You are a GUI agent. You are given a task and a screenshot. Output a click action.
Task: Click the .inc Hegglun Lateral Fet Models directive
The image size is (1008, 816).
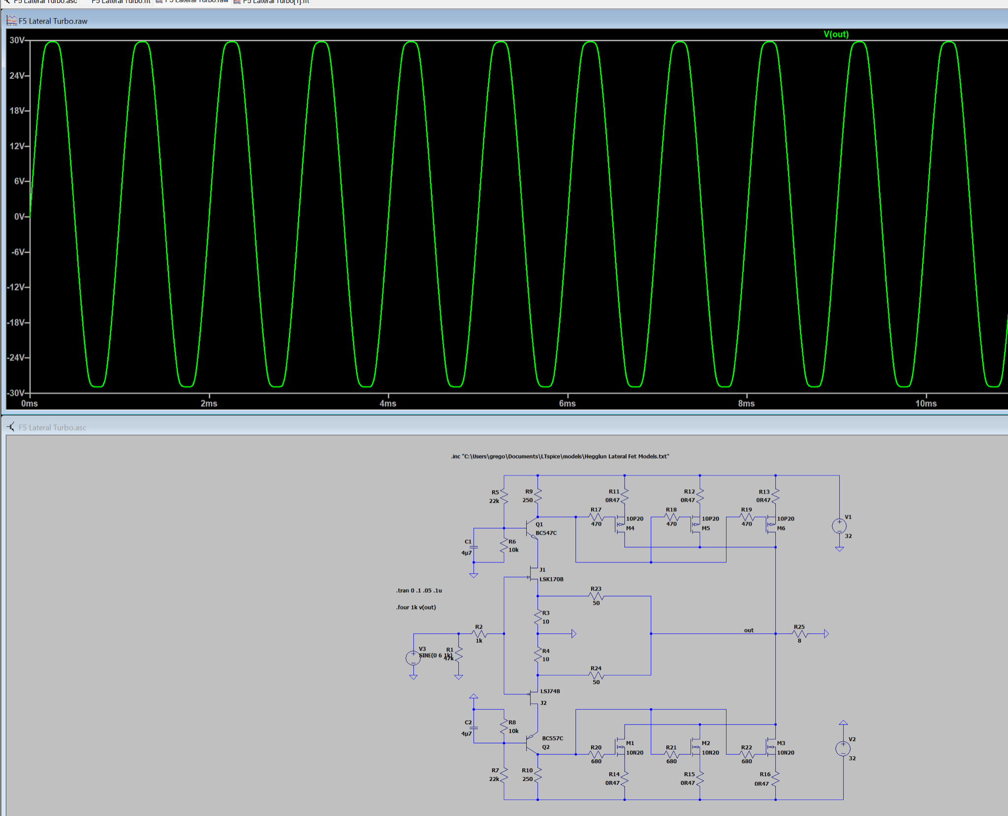[x=560, y=457]
